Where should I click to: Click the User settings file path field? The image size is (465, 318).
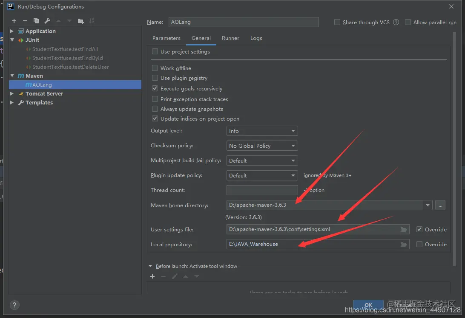point(318,229)
